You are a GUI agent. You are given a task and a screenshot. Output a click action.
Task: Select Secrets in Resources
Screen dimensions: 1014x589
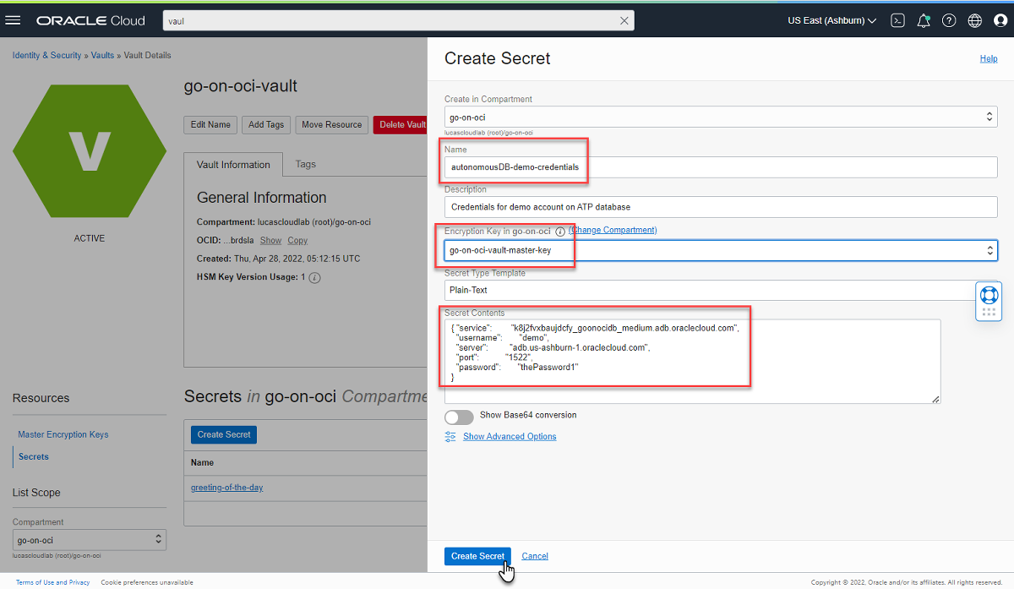point(34,456)
